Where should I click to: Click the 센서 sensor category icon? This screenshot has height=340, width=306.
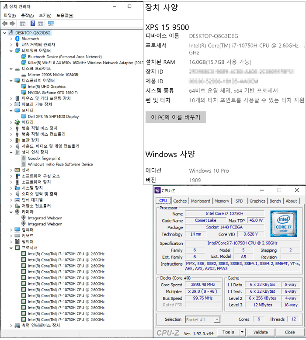(x=17, y=170)
